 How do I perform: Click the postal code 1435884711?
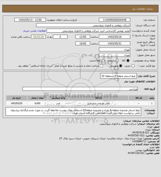click(x=139, y=141)
